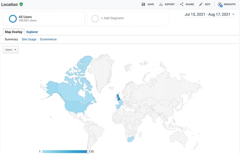Click the 100.00% Users text

(27, 21)
